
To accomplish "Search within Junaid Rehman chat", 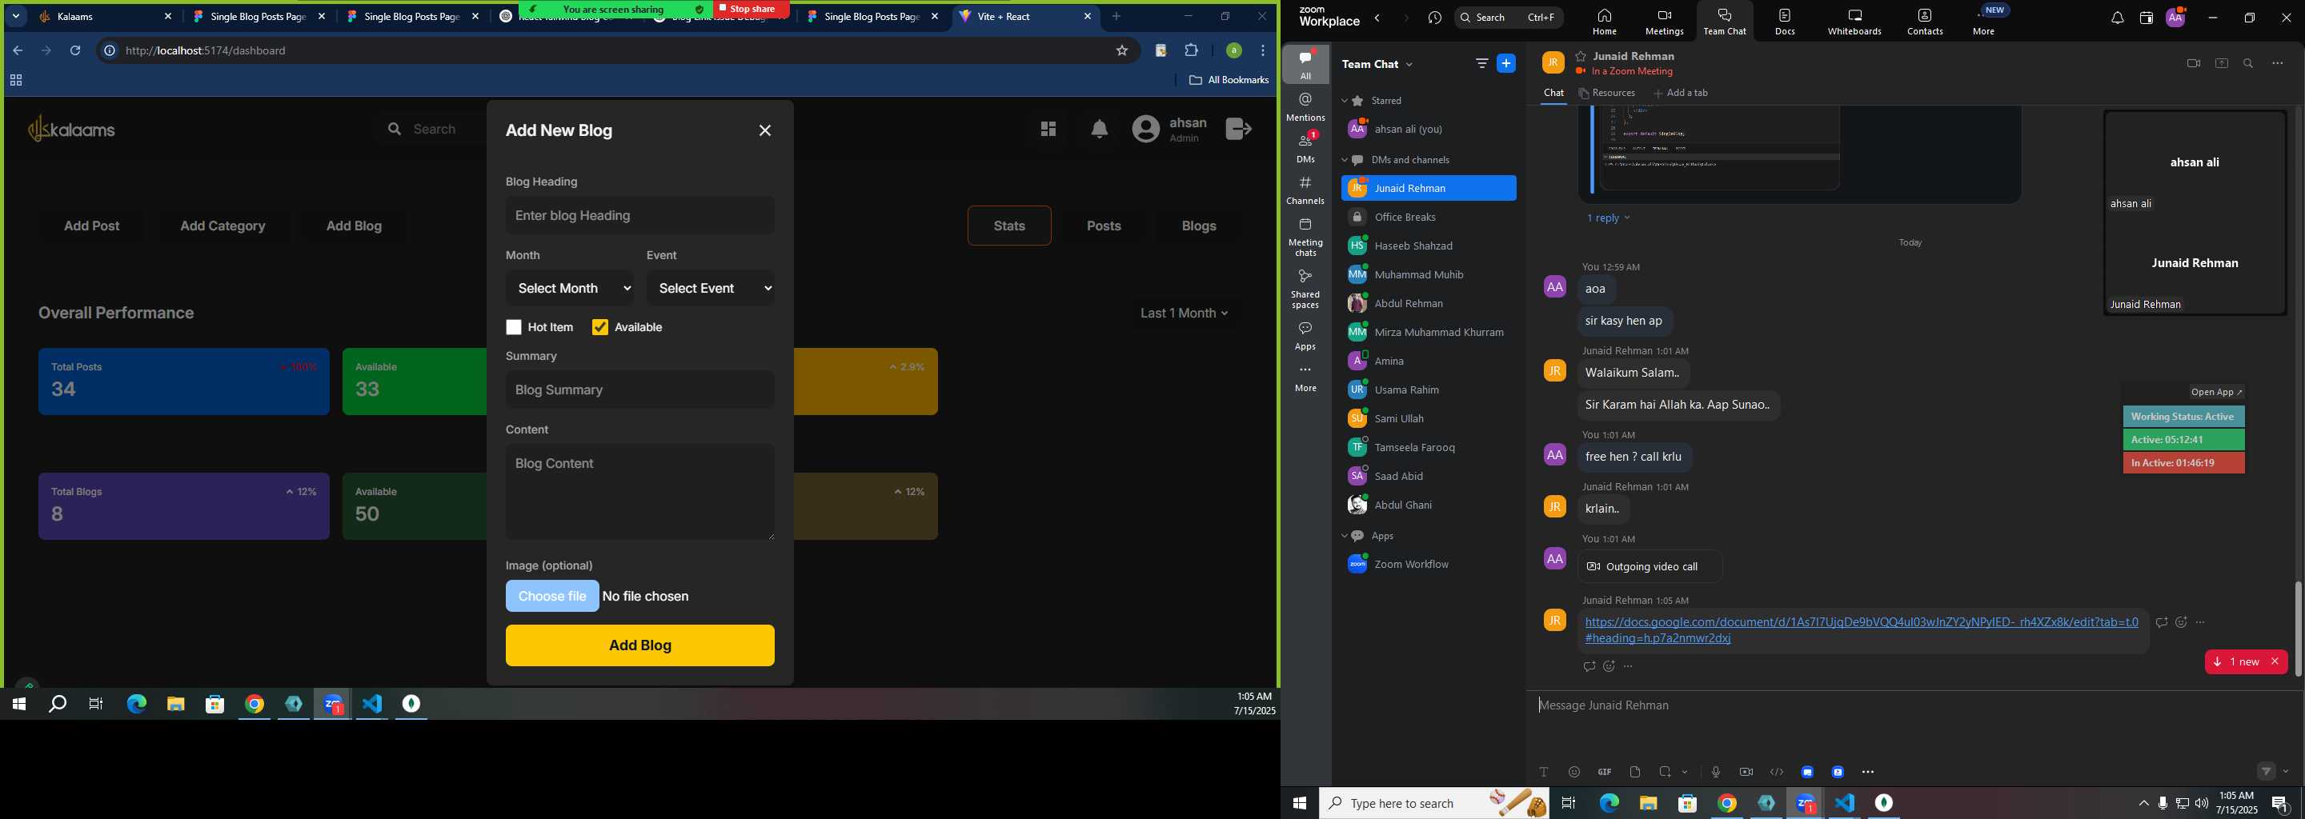I will [2249, 63].
